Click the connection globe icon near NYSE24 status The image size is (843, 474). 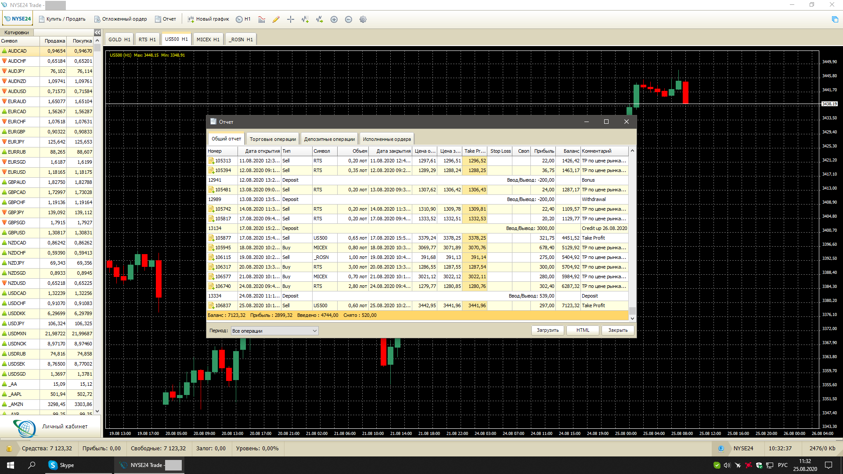[x=721, y=449]
